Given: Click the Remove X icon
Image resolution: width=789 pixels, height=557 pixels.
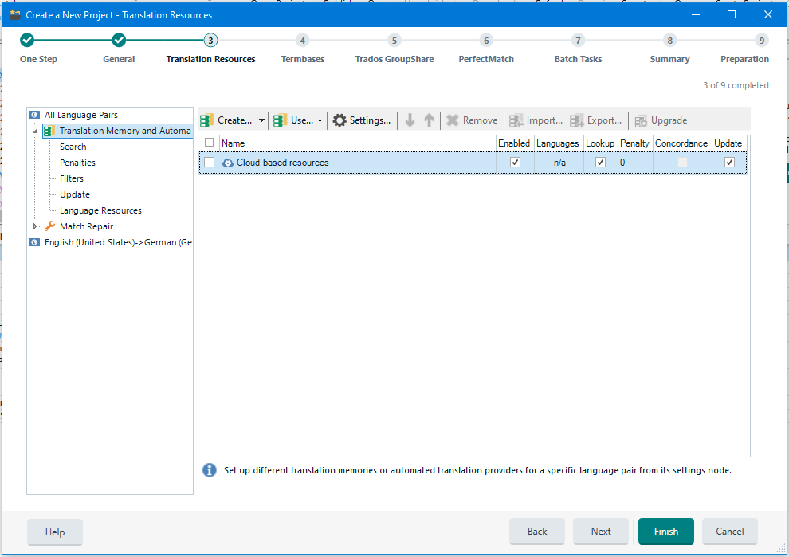Looking at the screenshot, I should click(x=453, y=120).
